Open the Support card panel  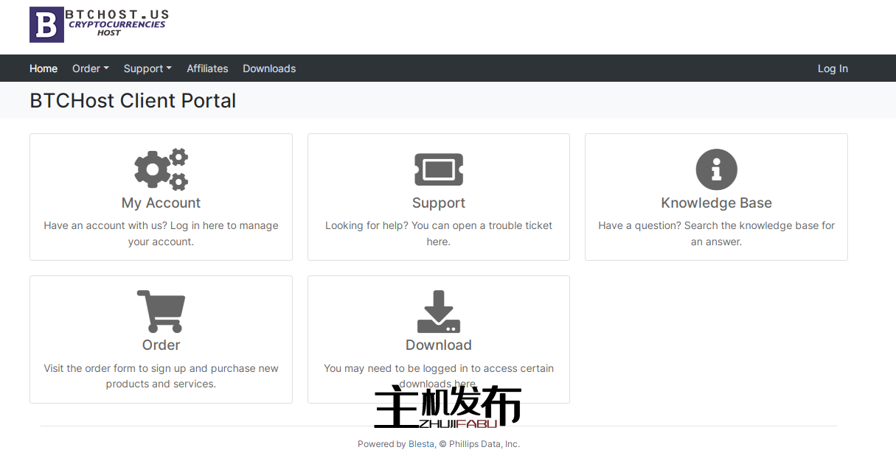[438, 196]
